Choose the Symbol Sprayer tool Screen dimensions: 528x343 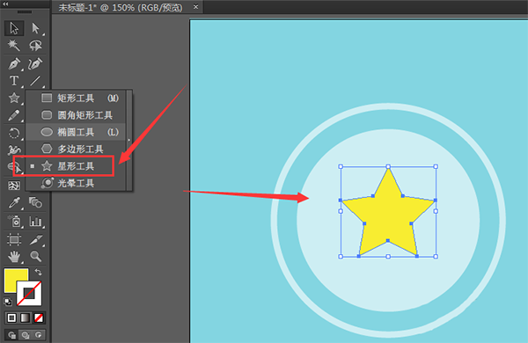point(14,222)
